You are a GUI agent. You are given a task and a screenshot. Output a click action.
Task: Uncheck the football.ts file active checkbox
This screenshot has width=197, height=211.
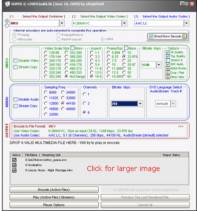tap(14, 165)
